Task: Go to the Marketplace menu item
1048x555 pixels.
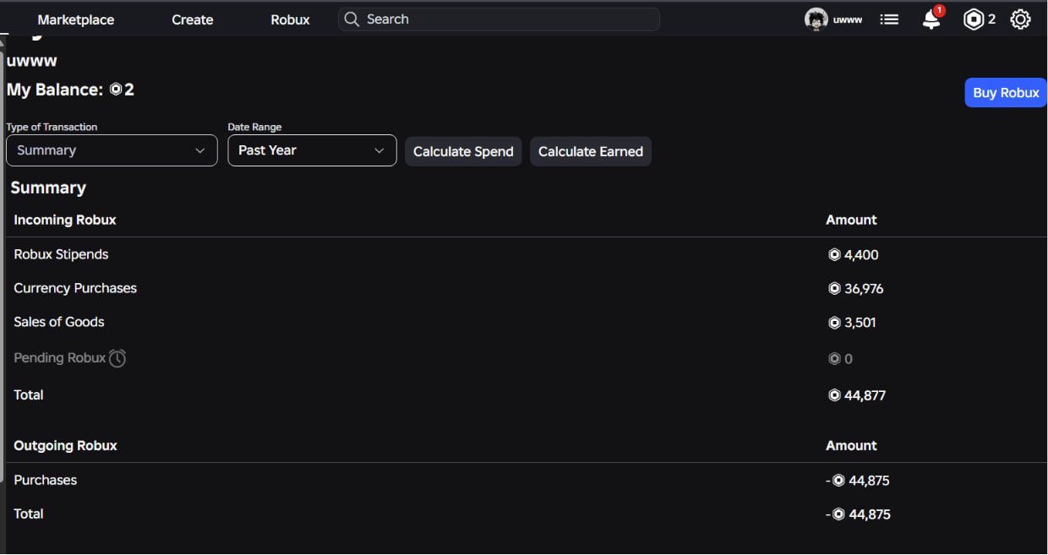Action: click(x=76, y=19)
